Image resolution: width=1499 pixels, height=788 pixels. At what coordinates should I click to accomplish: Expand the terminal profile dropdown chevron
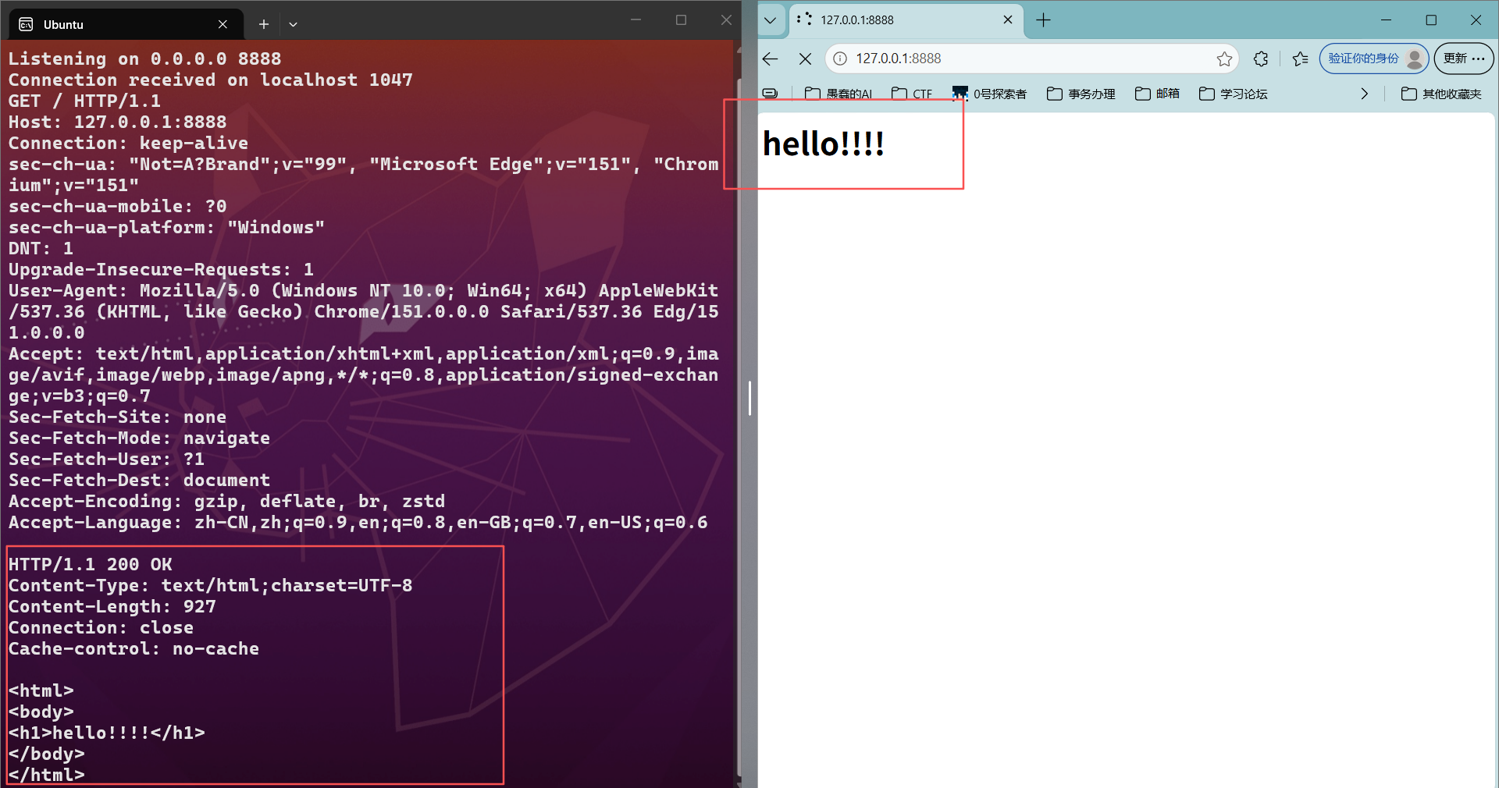294,24
